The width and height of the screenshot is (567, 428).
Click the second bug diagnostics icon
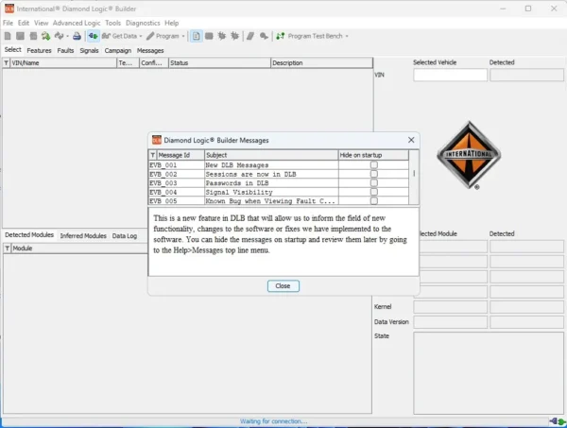(235, 36)
